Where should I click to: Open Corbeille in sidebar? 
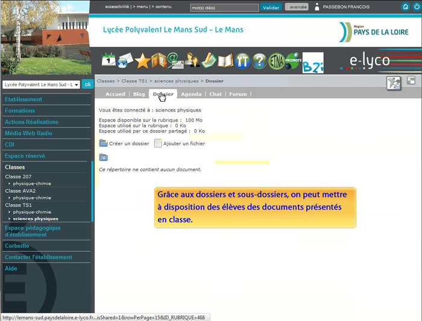(x=17, y=246)
